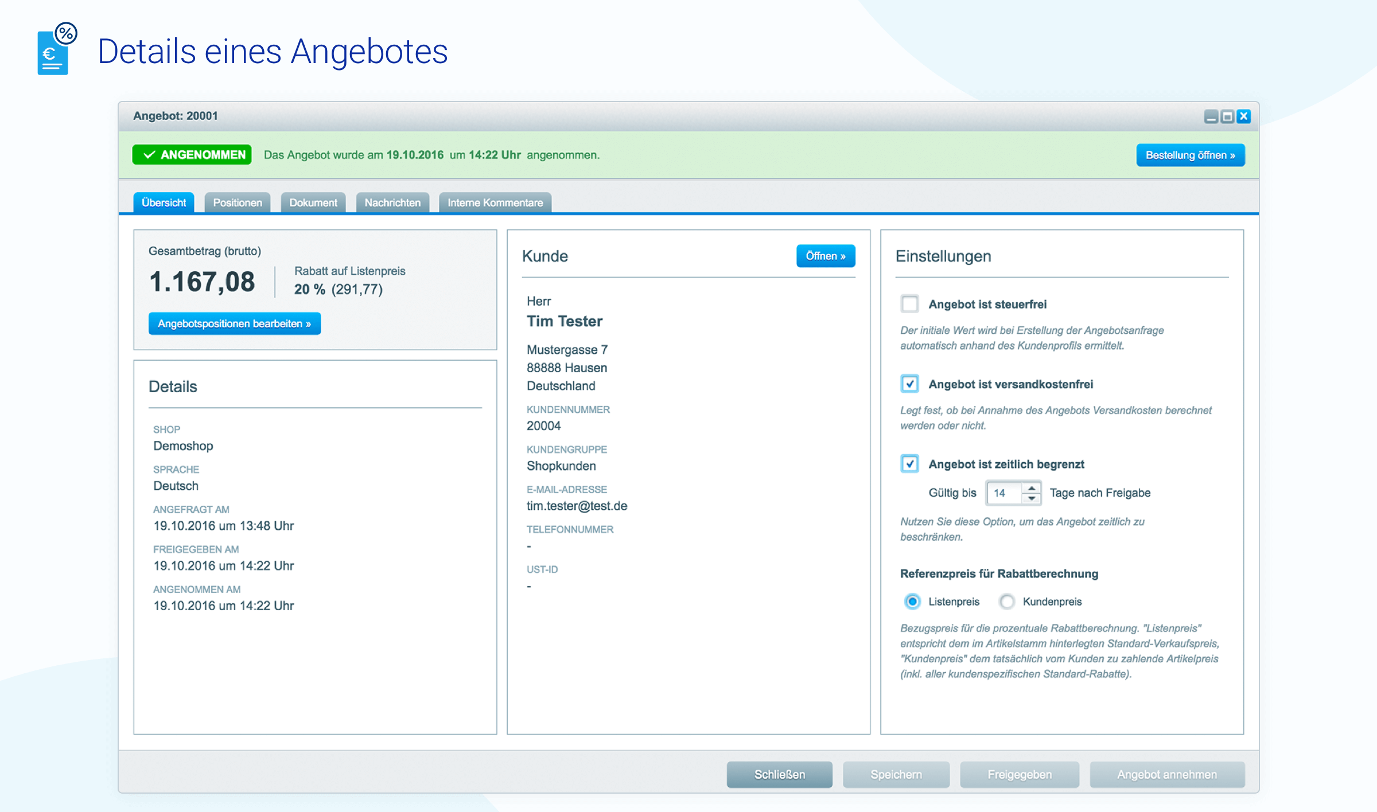Open the Positionen tab
1377x812 pixels.
click(x=238, y=202)
